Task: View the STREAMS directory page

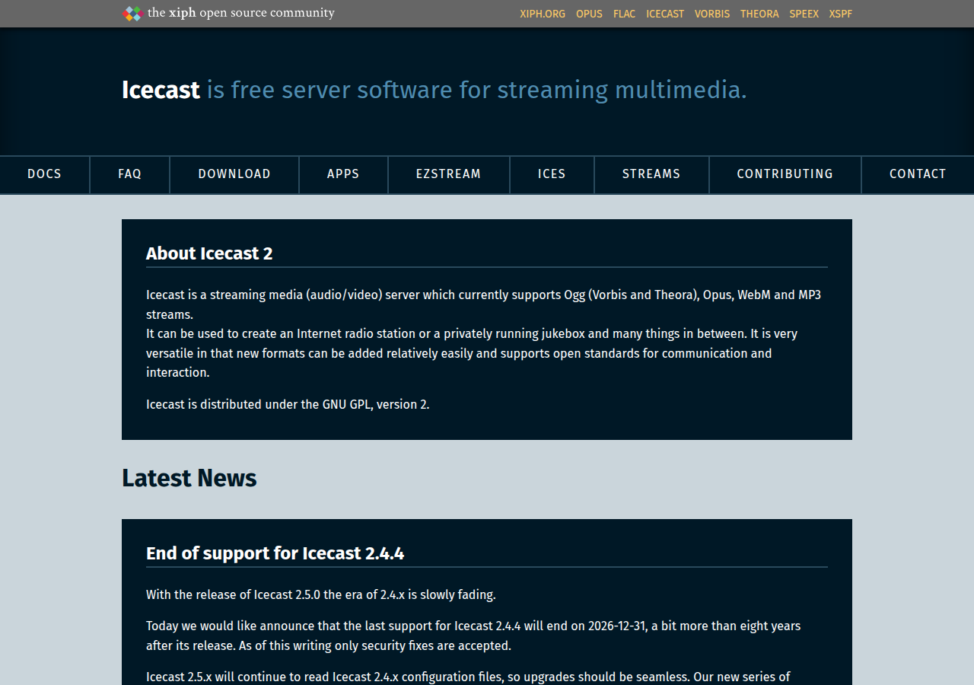Action: click(x=651, y=174)
